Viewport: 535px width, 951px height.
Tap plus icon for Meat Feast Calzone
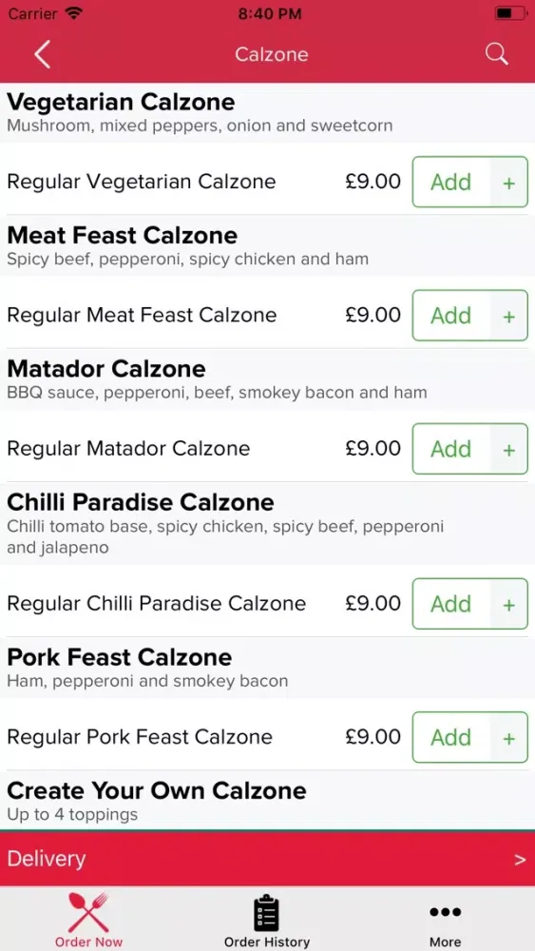point(509,316)
